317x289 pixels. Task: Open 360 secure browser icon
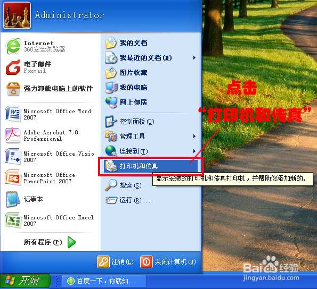click(13, 46)
